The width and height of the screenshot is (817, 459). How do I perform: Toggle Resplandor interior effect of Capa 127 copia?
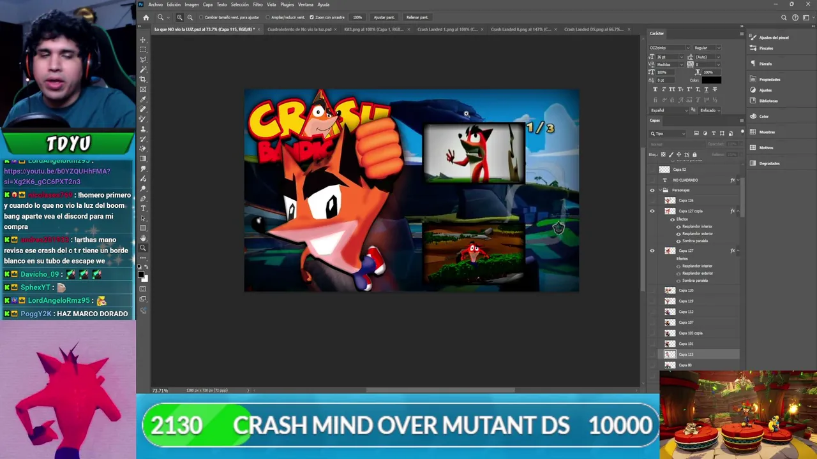[678, 226]
